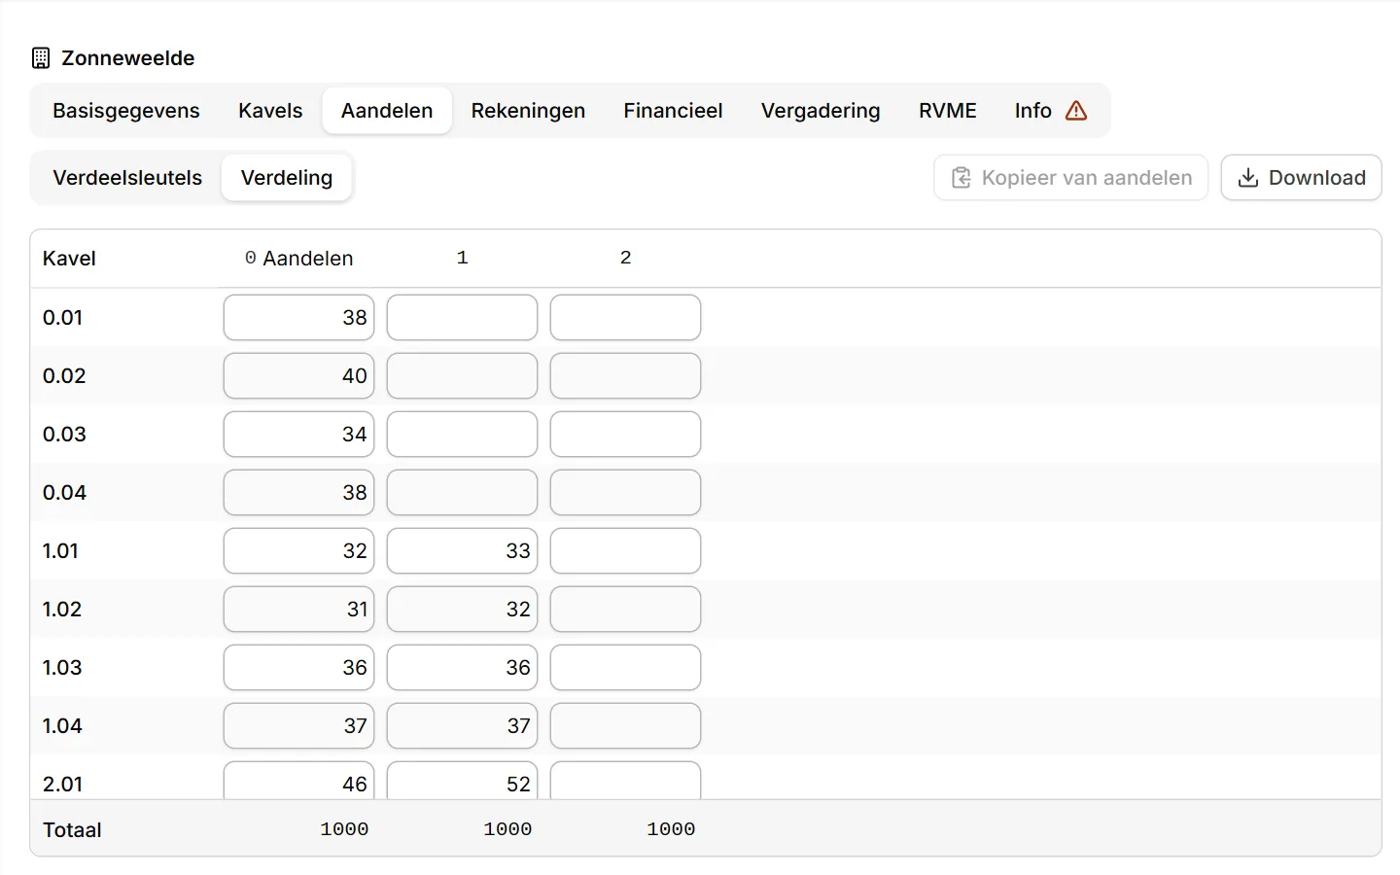This screenshot has height=875, width=1400.
Task: Switch to Verdeelsleutels sub-tab
Action: pyautogui.click(x=127, y=178)
